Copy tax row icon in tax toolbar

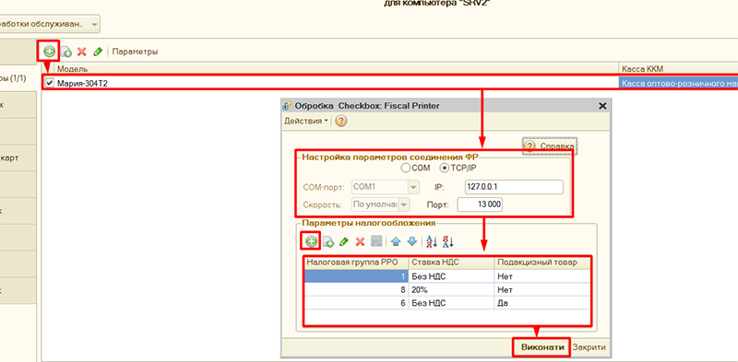[x=328, y=241]
